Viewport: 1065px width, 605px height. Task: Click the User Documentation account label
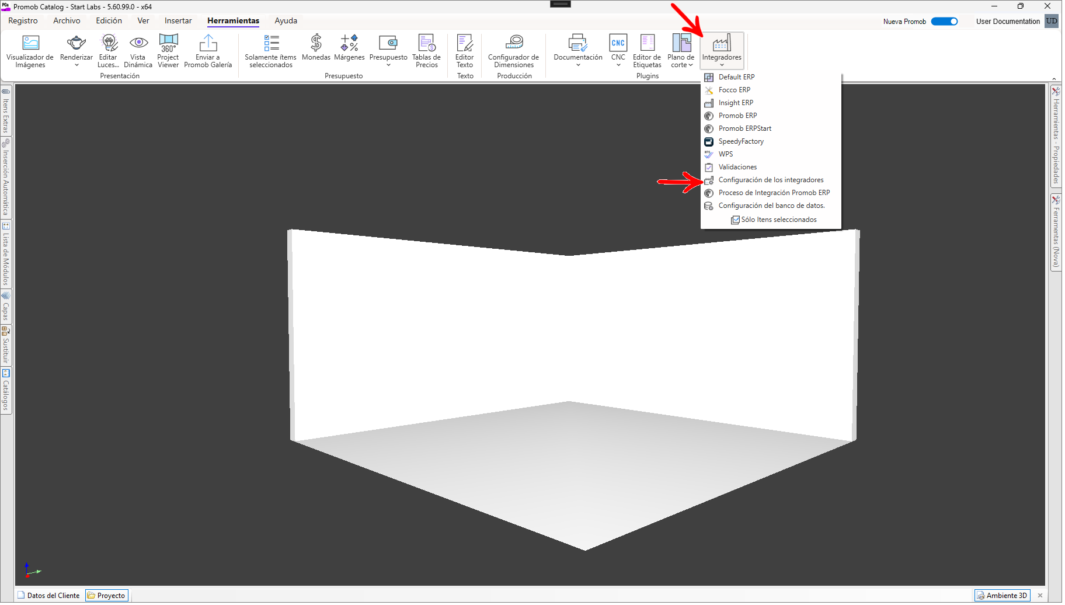pyautogui.click(x=1008, y=22)
